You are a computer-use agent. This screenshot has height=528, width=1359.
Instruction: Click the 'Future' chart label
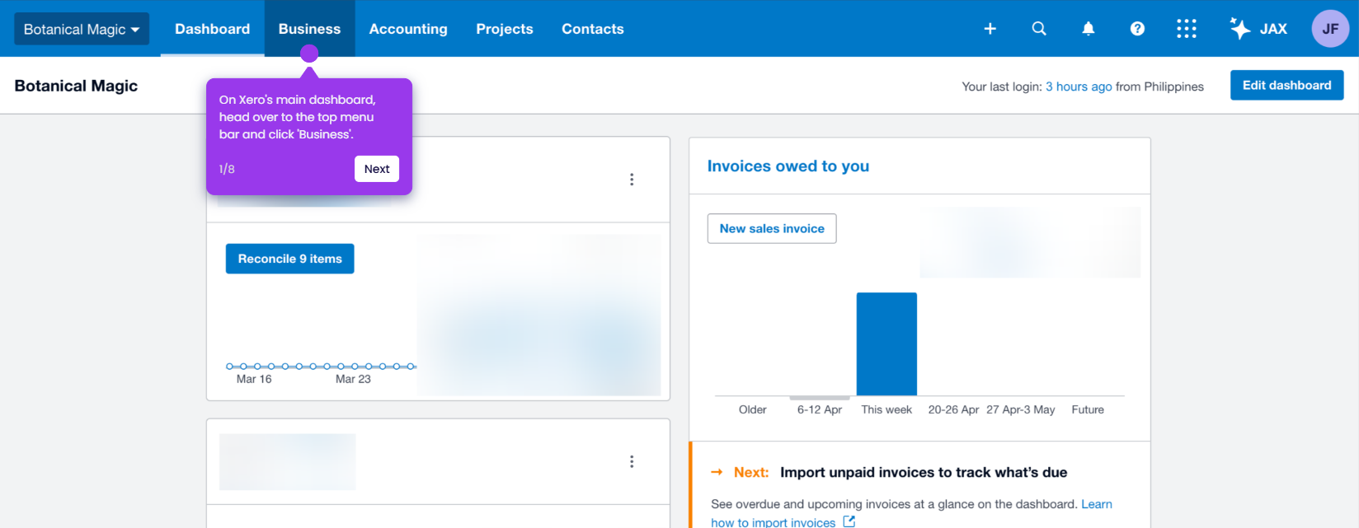point(1088,409)
